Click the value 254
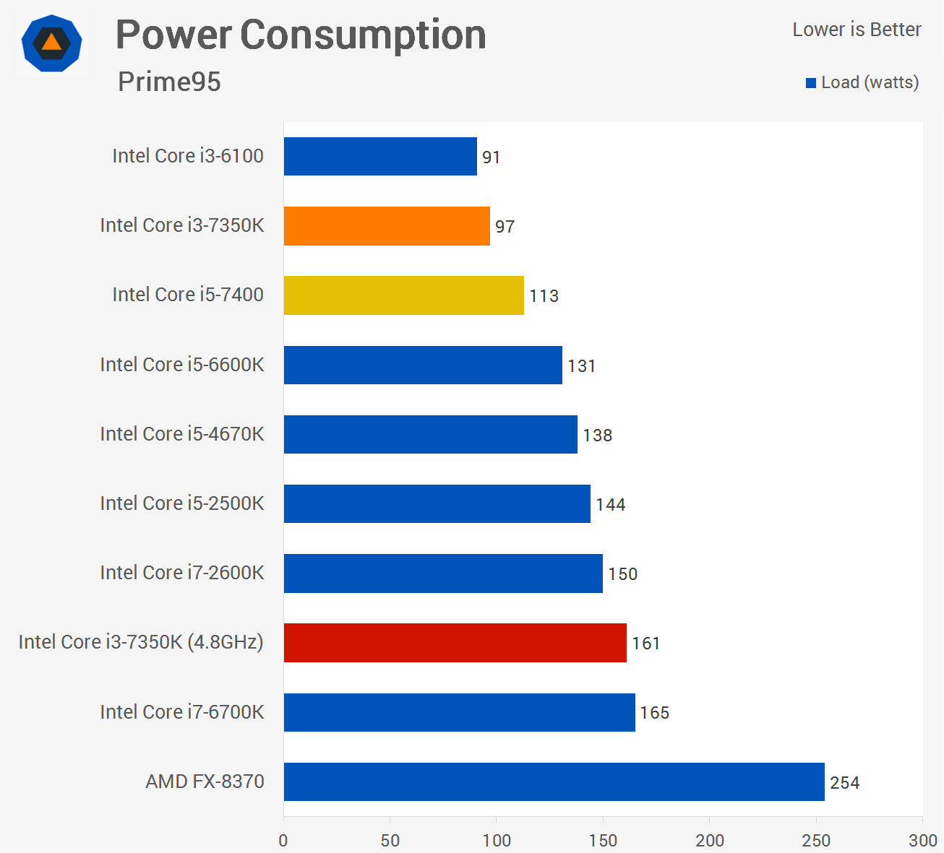The width and height of the screenshot is (944, 853). point(845,783)
